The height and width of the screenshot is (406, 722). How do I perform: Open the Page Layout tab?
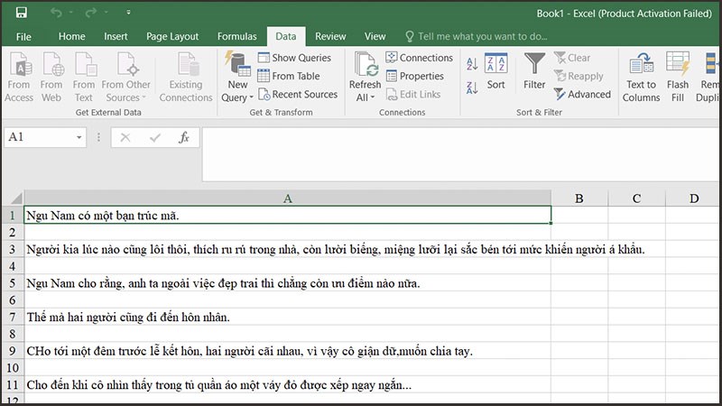(172, 36)
